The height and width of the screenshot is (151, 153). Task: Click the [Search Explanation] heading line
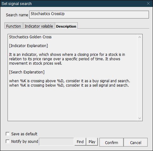27,72
